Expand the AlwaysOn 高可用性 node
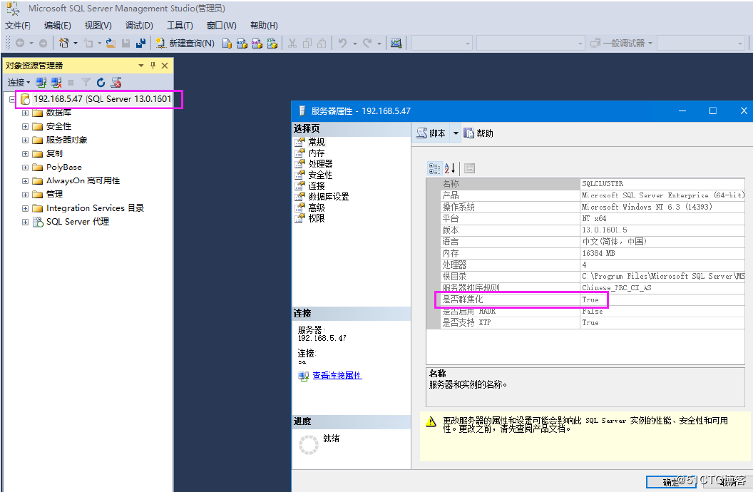Image resolution: width=753 pixels, height=492 pixels. pyautogui.click(x=25, y=180)
